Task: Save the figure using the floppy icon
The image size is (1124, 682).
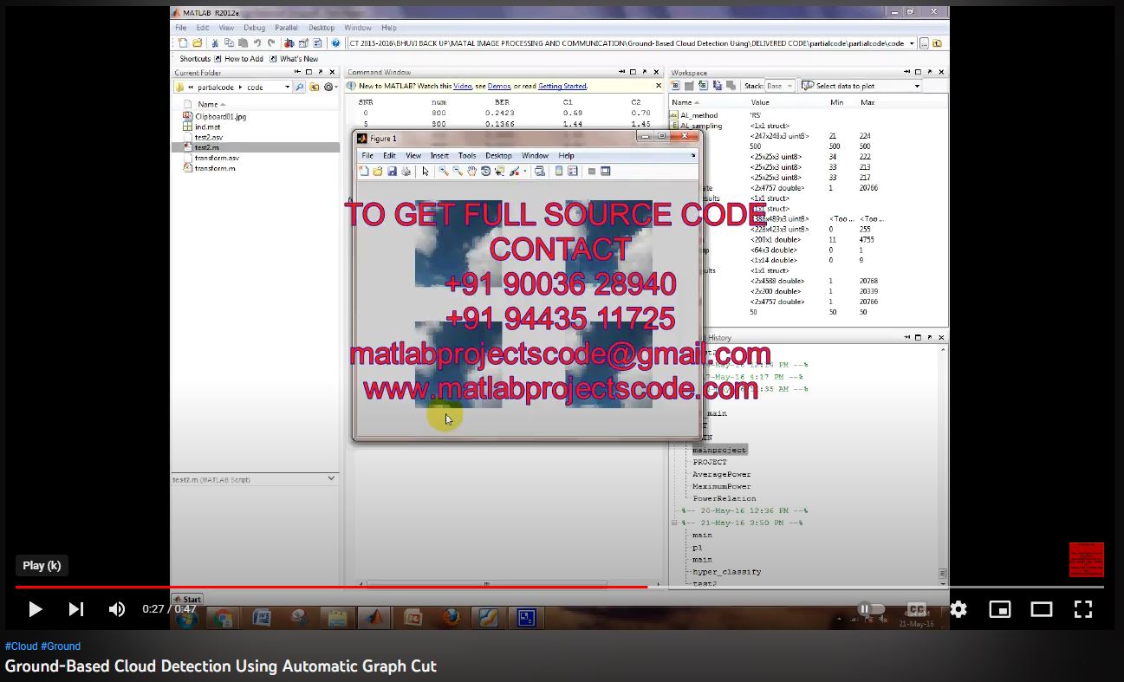Action: (x=392, y=172)
